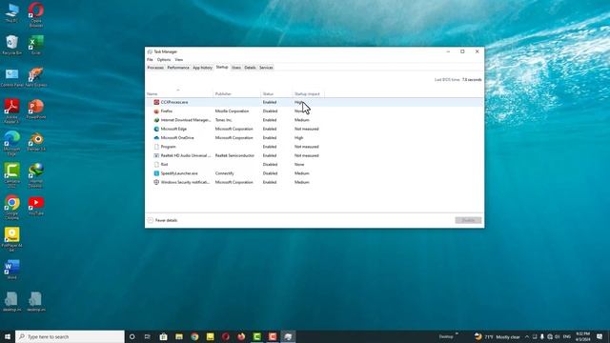This screenshot has width=610, height=343.
Task: Click the Type here to search box
Action: coord(70,336)
